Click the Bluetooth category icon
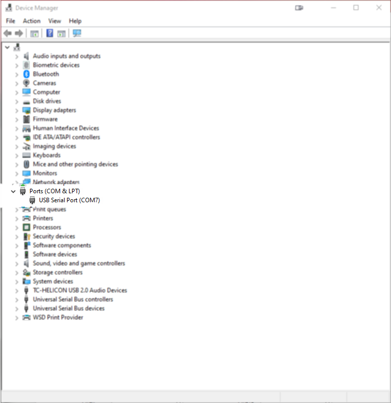Screen dimensions: 391x403 click(26, 74)
